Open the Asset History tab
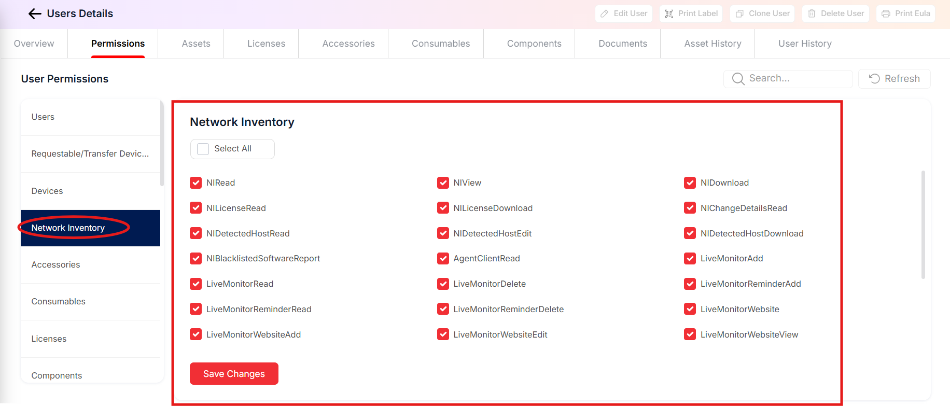 (712, 44)
